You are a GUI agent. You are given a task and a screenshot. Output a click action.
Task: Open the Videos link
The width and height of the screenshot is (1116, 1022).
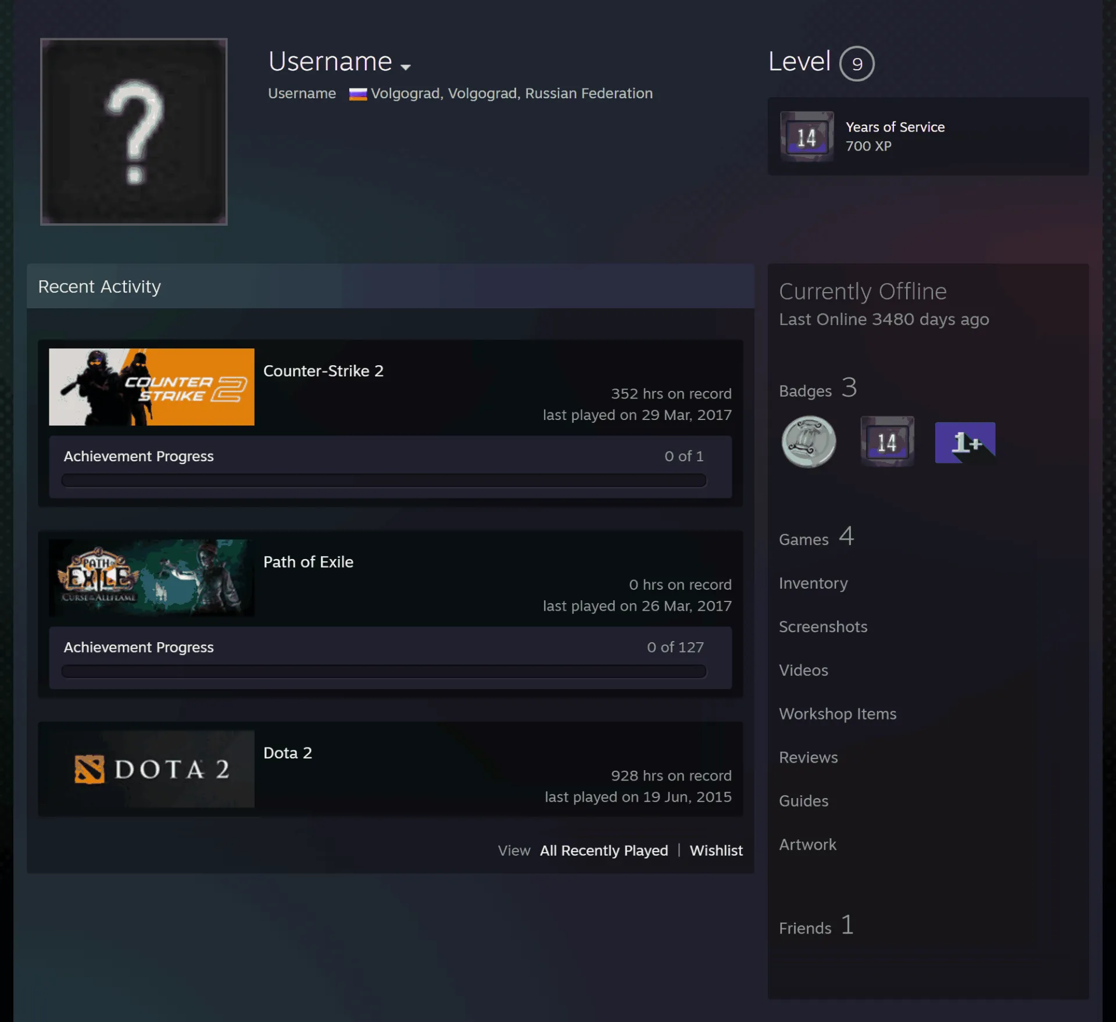(803, 670)
